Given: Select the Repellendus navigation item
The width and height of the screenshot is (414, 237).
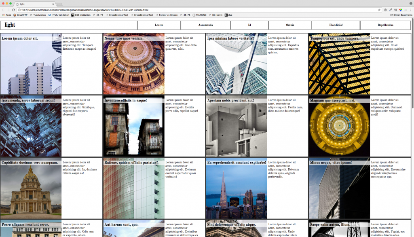Looking at the screenshot, I should pos(385,25).
